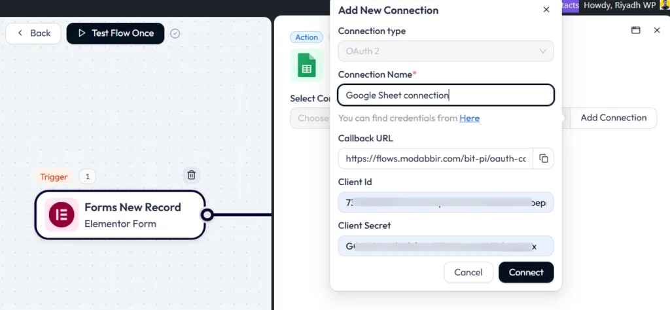Click the user avatar in admin bar
This screenshot has width=670, height=310.
pos(665,5)
